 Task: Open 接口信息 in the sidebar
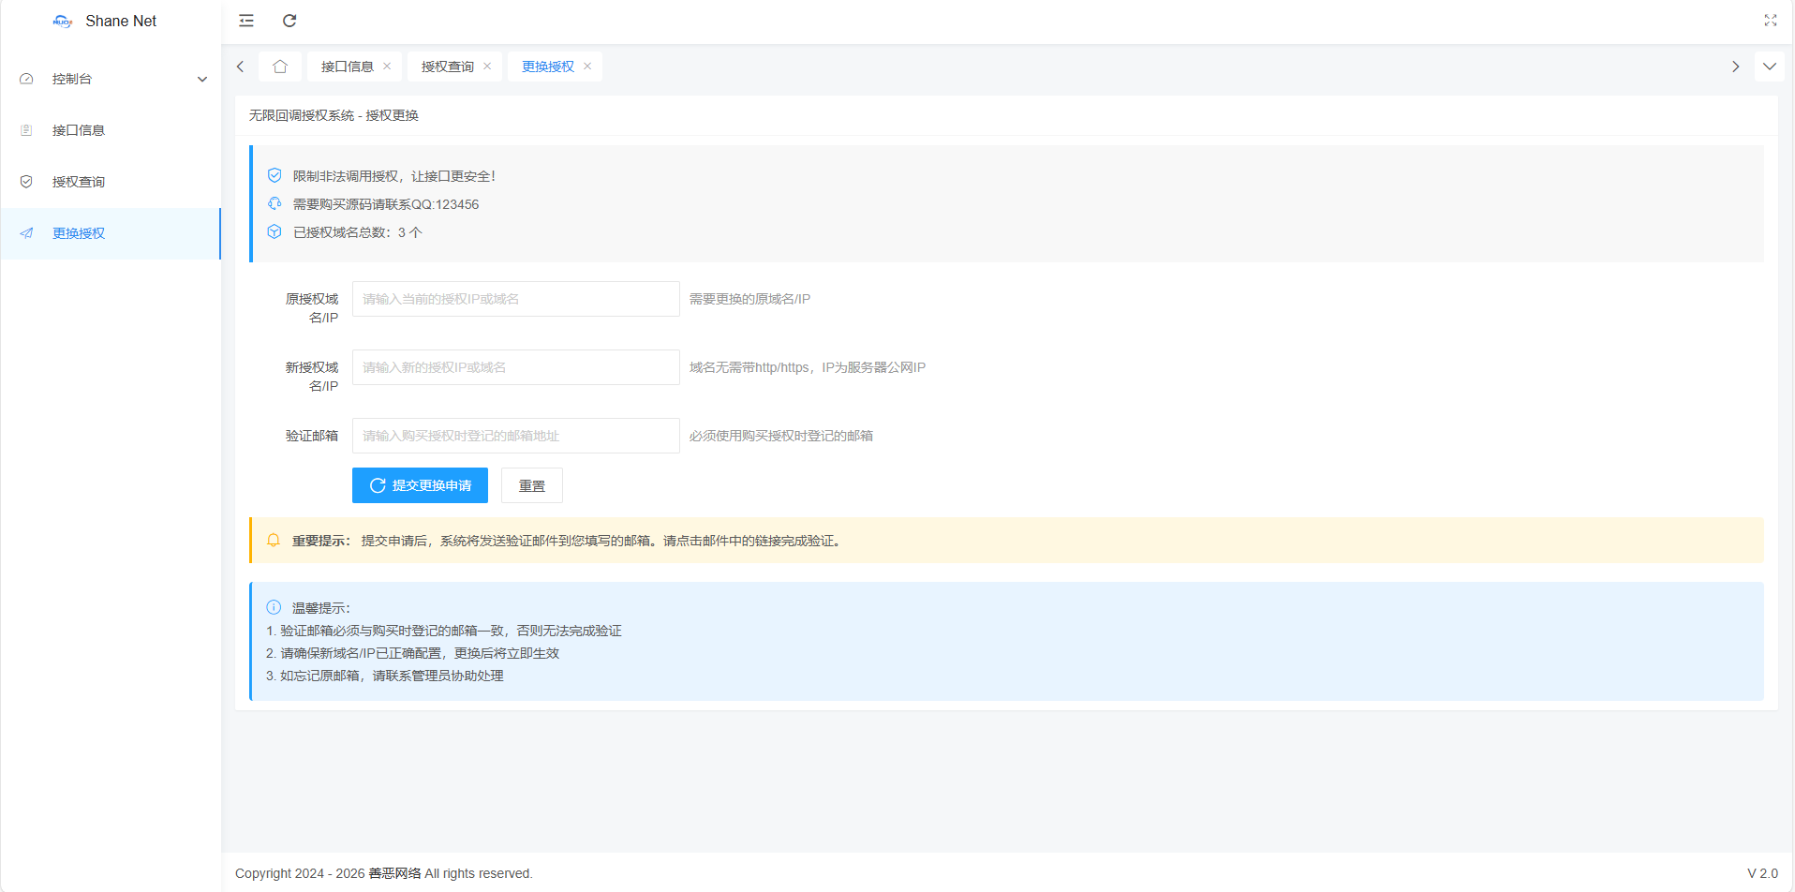(x=79, y=130)
